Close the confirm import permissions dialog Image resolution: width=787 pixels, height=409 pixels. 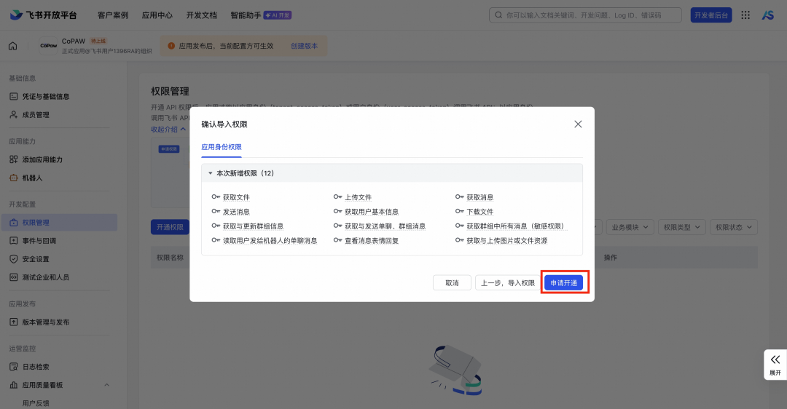[578, 124]
